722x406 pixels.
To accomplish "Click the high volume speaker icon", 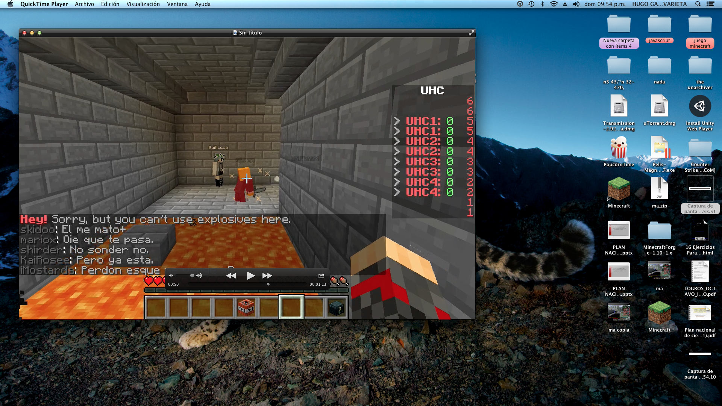I will 199,276.
